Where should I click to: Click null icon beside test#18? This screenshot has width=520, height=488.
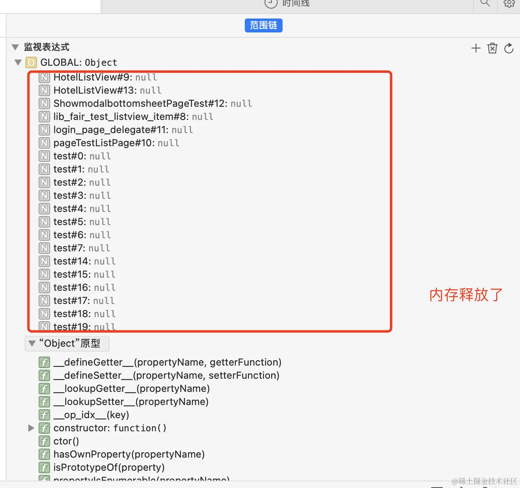tap(44, 314)
